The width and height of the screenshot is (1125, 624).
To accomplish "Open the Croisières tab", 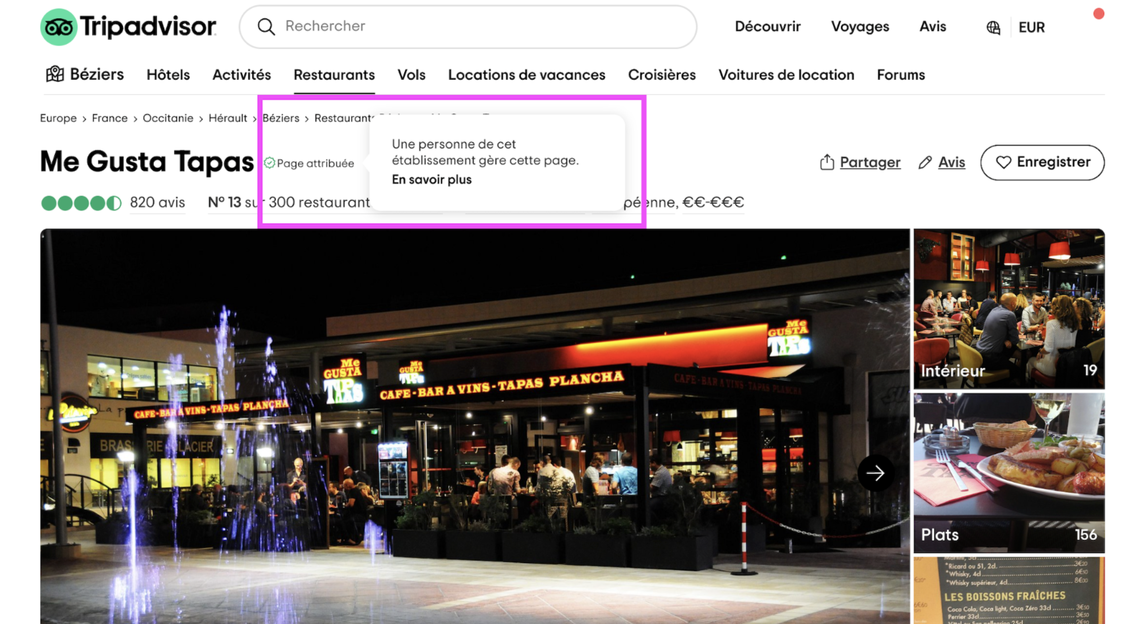I will tap(662, 75).
